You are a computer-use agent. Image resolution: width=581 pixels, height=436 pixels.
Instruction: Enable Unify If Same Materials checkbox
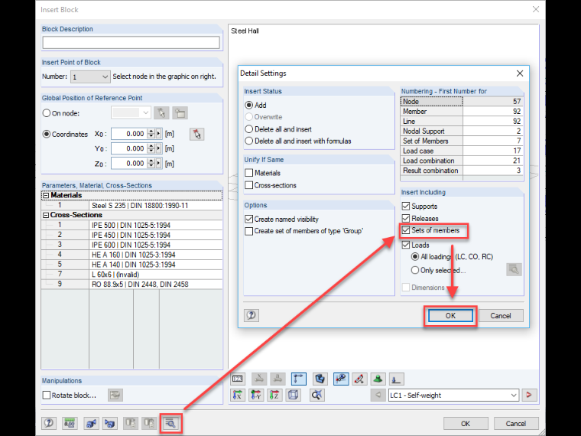click(249, 173)
